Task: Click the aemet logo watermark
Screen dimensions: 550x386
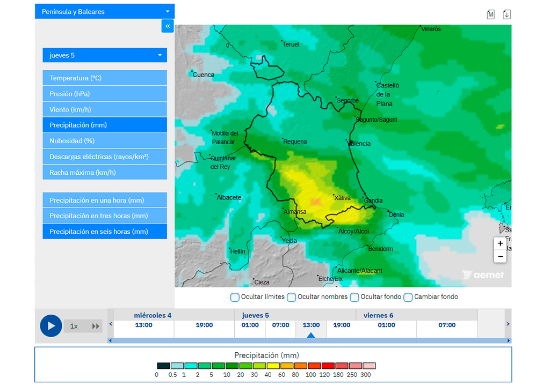Action: [484, 274]
